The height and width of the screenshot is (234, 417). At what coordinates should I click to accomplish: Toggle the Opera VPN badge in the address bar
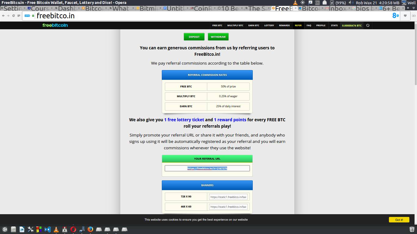[x=27, y=16]
